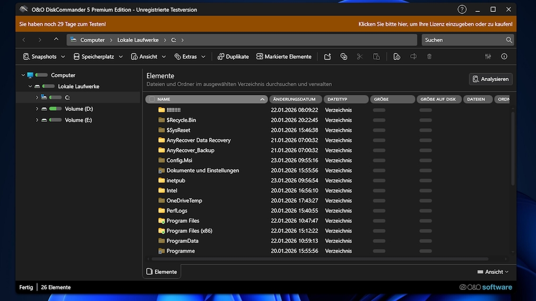This screenshot has width=536, height=301.
Task: Click the Markierte Elemente button
Action: [283, 57]
